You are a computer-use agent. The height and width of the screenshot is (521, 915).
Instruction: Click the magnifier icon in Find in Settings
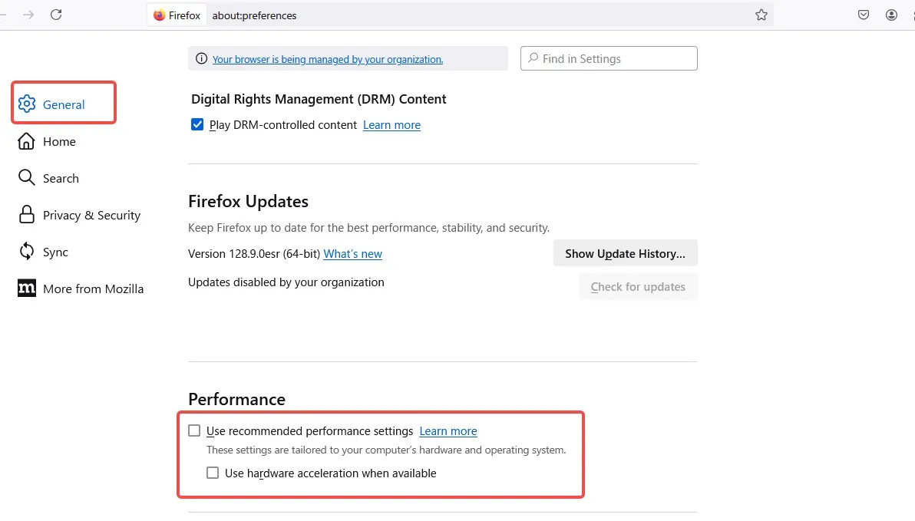533,58
